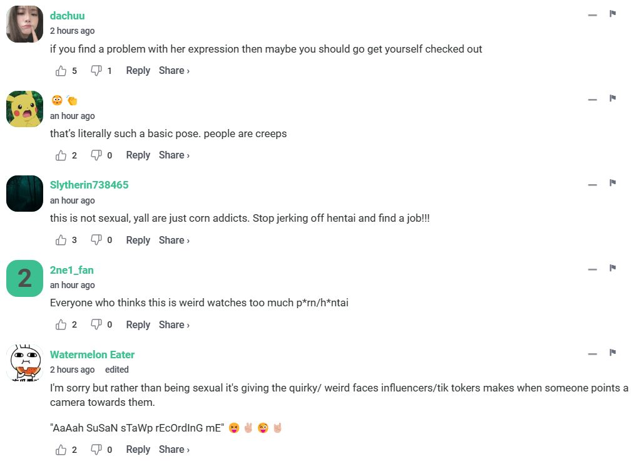Flag dachuu's comment as inappropriate
The height and width of the screenshot is (461, 639).
tap(613, 14)
